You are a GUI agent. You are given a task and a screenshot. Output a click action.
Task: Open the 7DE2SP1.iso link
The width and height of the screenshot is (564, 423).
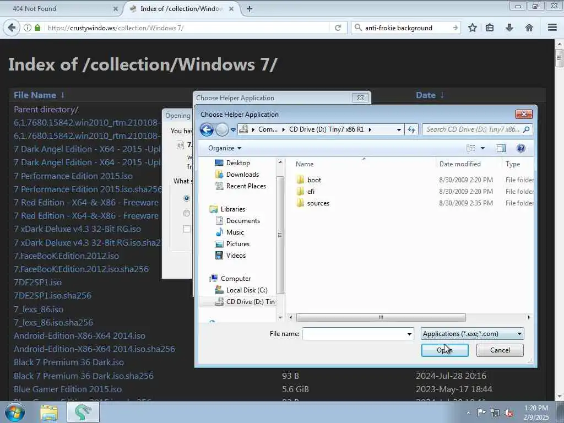(38, 283)
